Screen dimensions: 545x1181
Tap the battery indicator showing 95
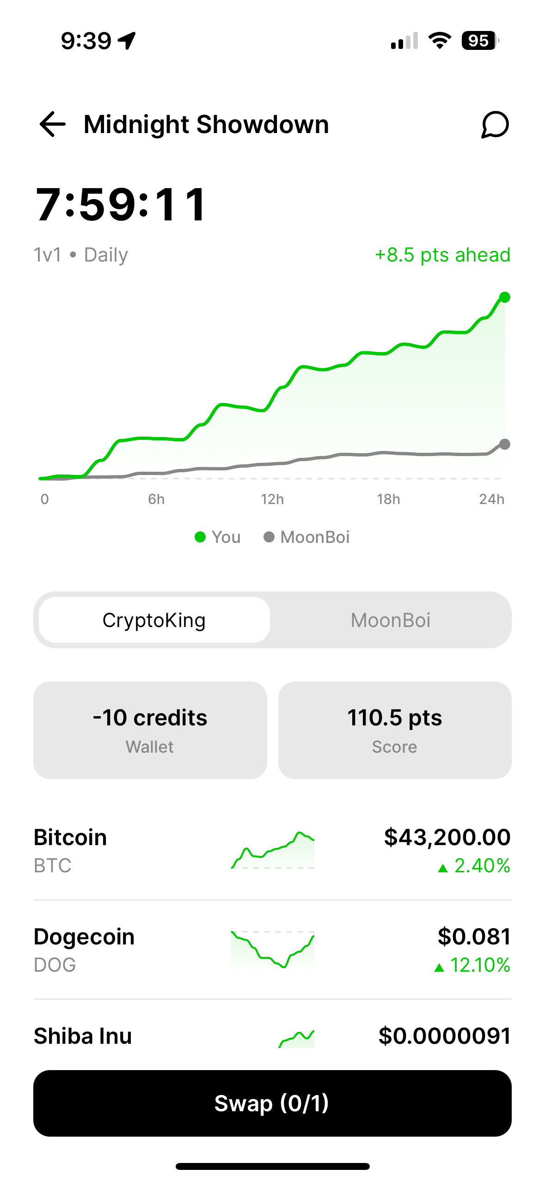point(480,41)
